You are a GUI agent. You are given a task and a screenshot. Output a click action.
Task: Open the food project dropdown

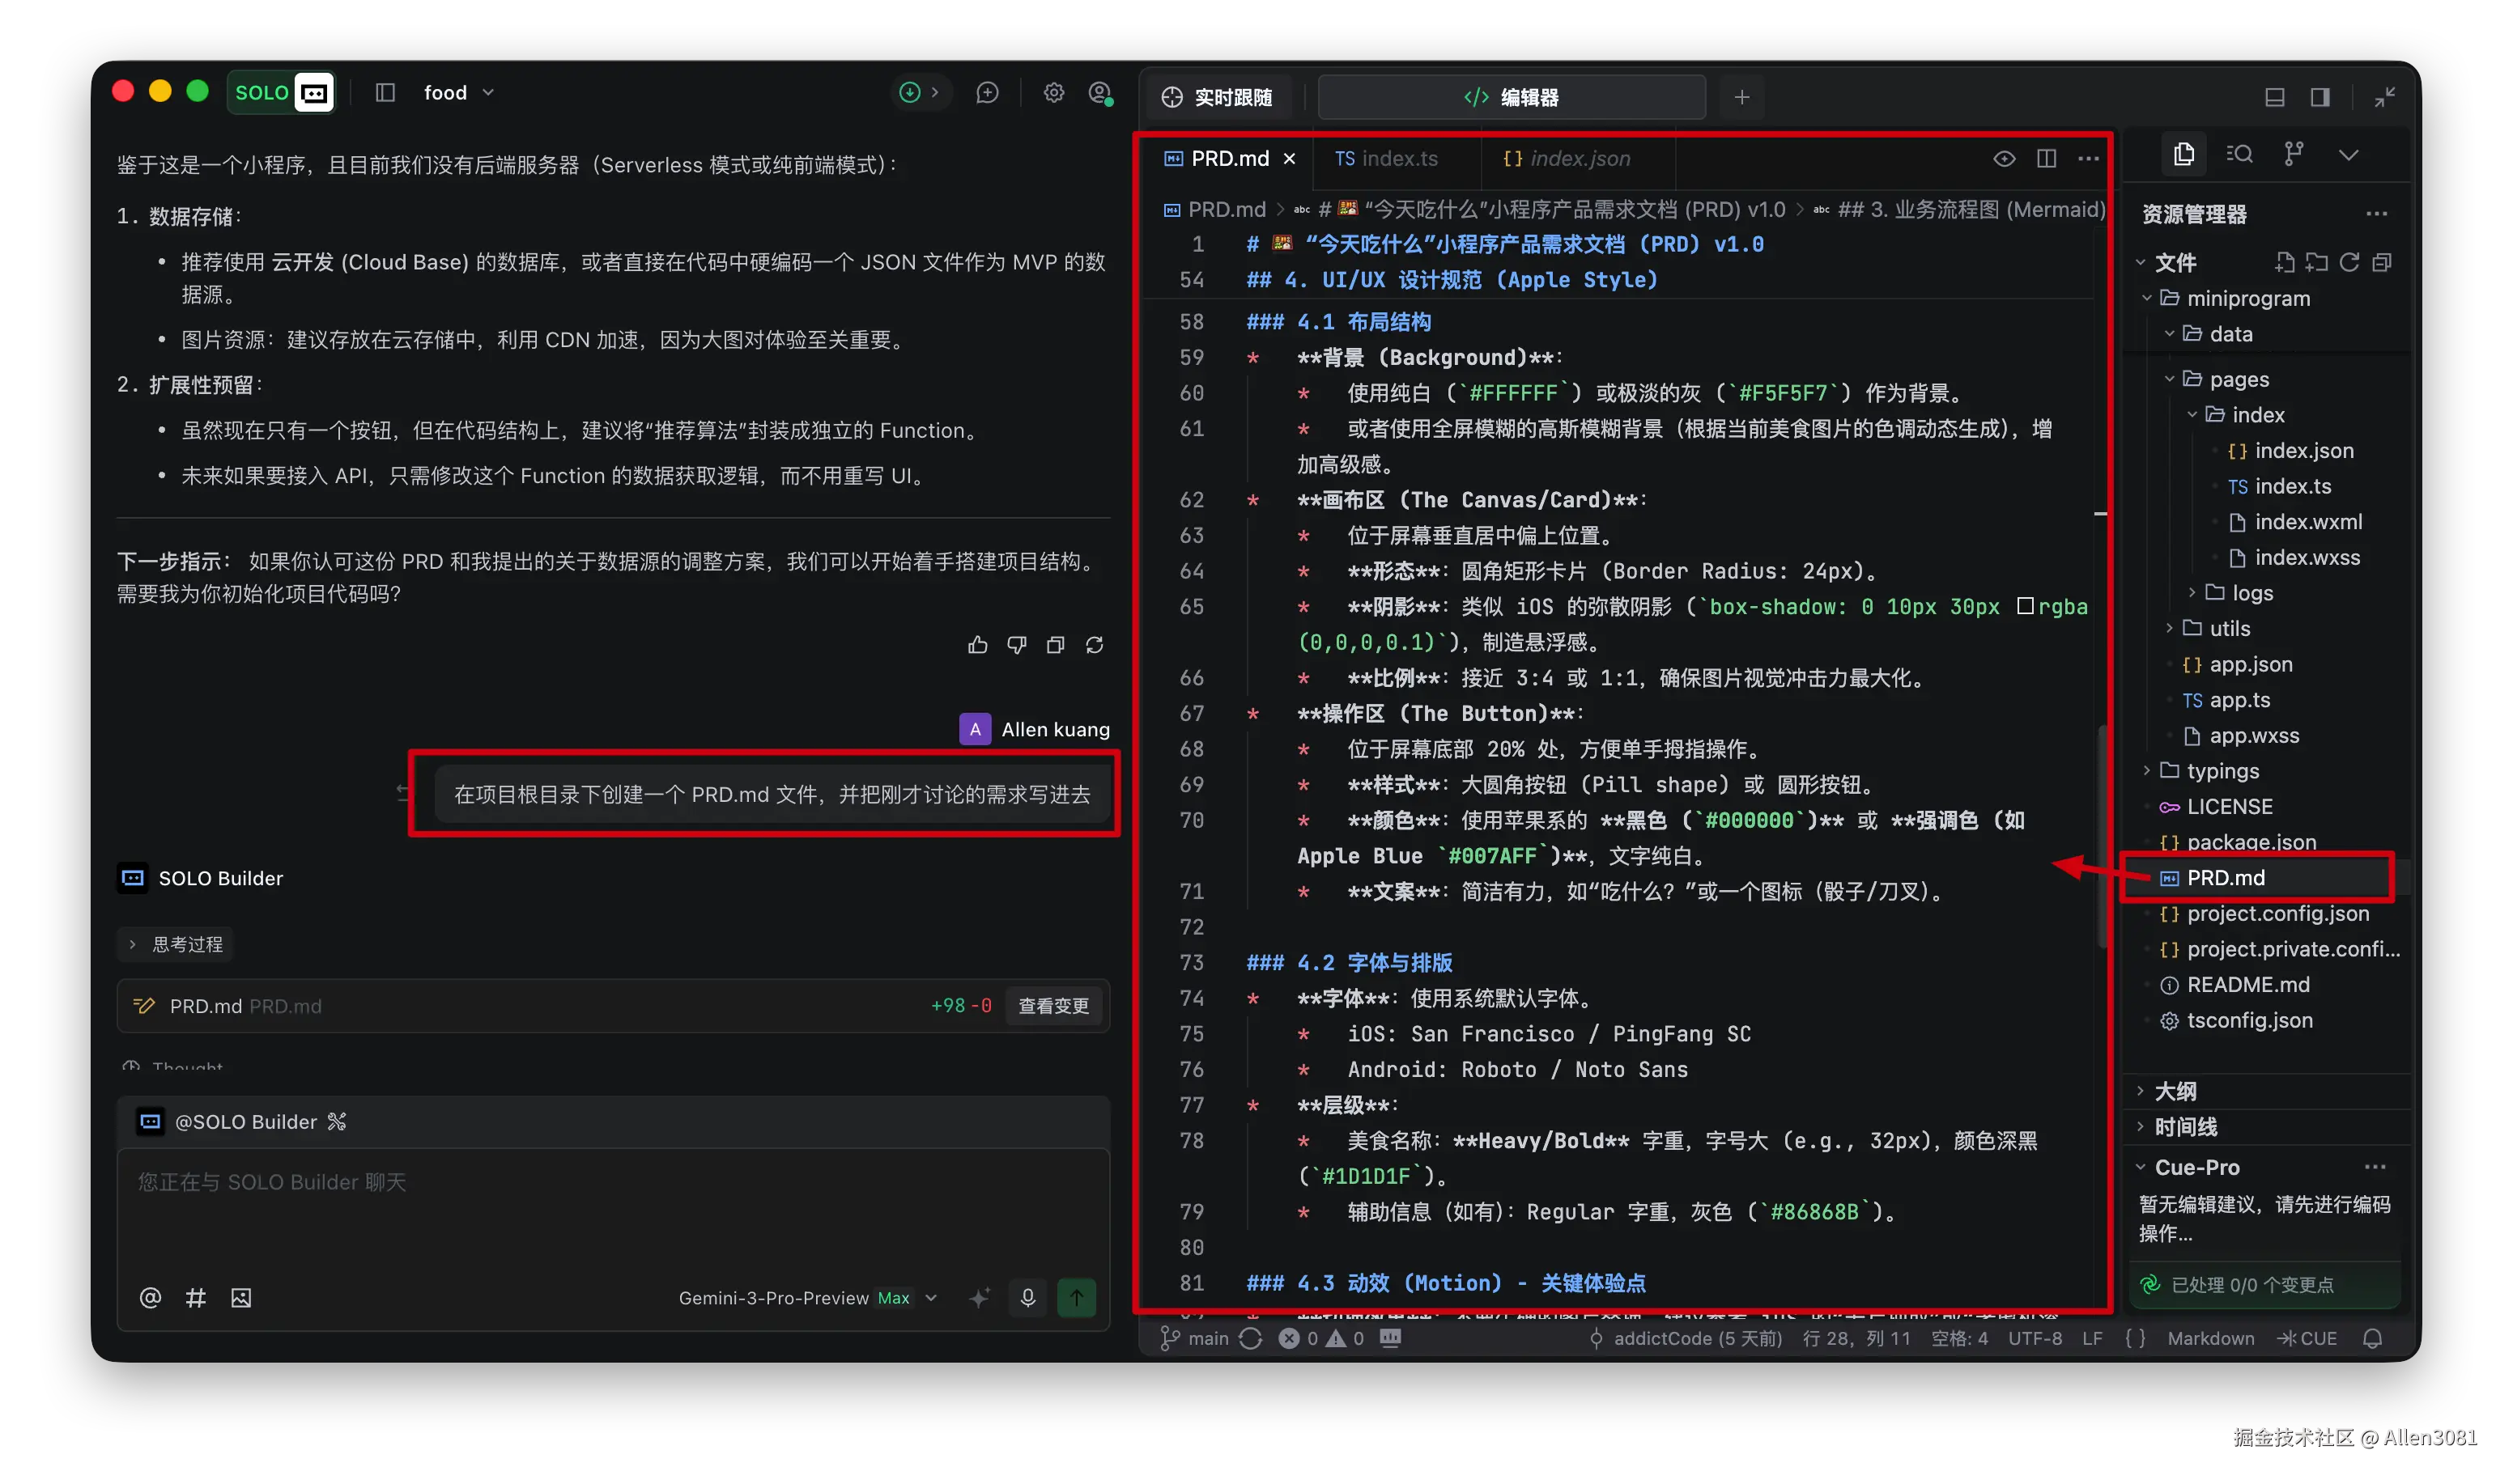pos(459,92)
